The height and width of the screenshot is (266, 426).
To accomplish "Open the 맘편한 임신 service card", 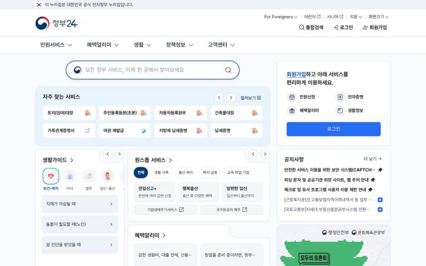I will [x=243, y=192].
